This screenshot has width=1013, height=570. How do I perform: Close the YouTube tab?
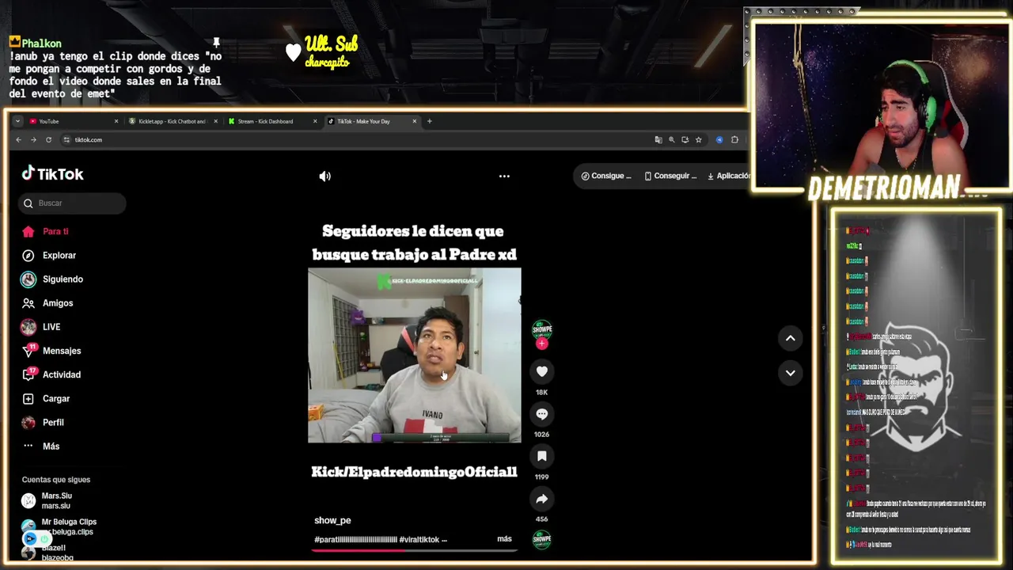point(116,121)
